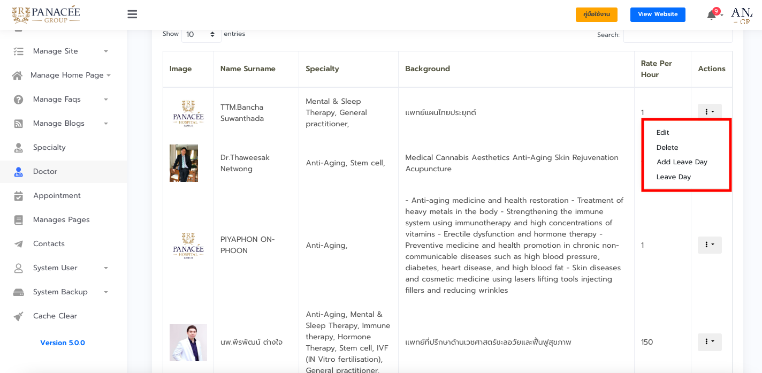Image resolution: width=762 pixels, height=373 pixels.
Task: Click นพ.พีรพัฒน์ ต่างใจ photo thumbnail
Action: click(x=188, y=342)
